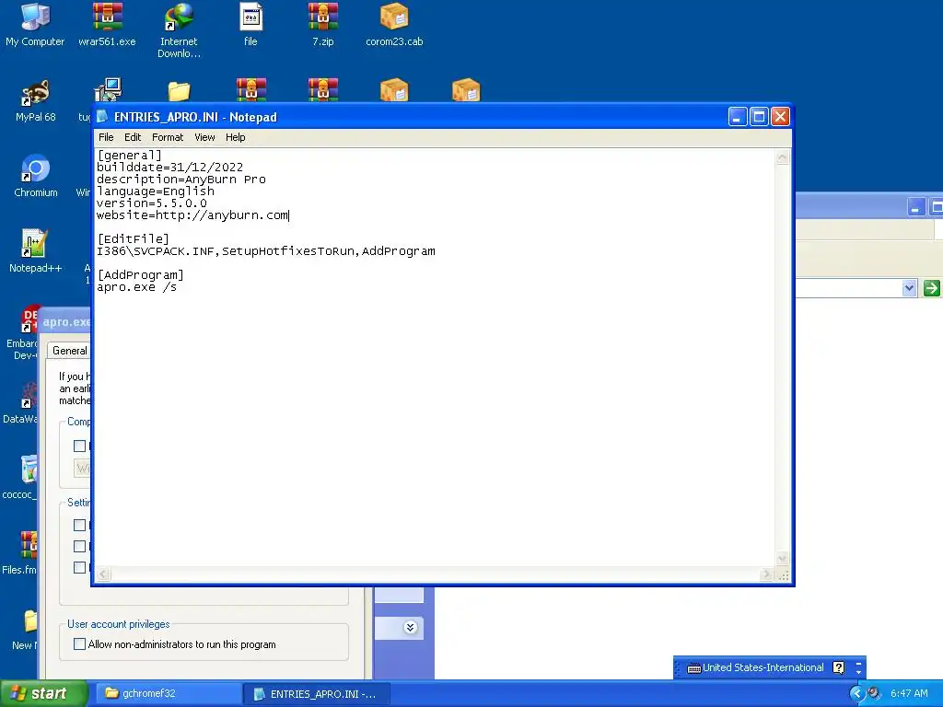Viewport: 943px width, 707px height.
Task: Enable Allow non-administrators to run this program
Action: point(79,643)
